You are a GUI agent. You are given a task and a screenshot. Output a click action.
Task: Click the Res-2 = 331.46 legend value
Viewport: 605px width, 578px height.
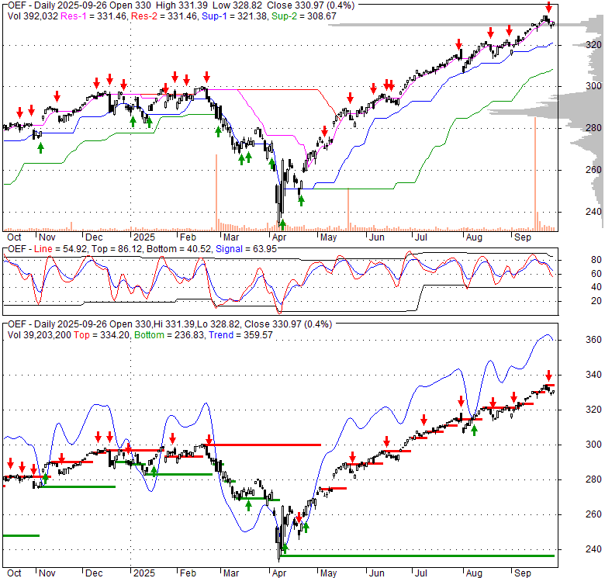tap(164, 16)
